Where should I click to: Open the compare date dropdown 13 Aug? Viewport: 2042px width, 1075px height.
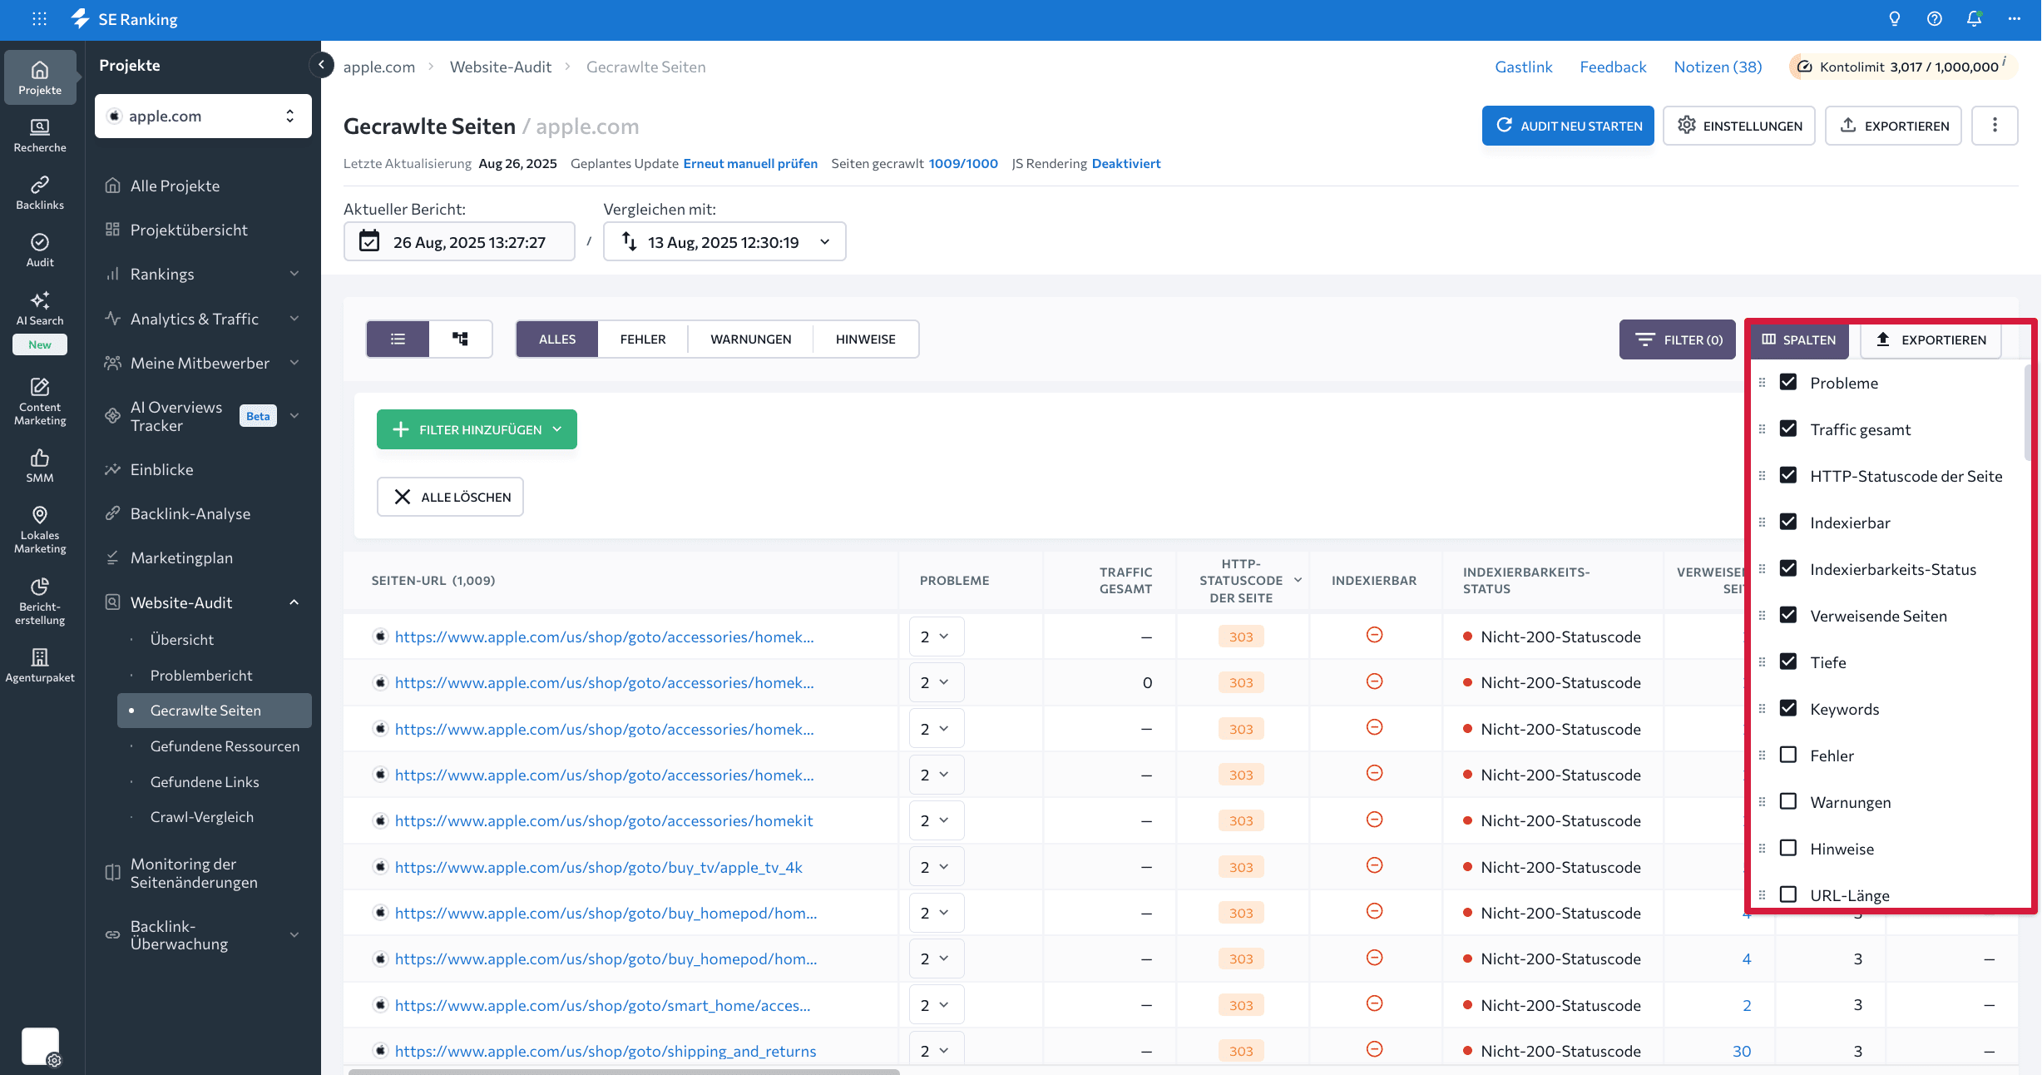(x=724, y=241)
